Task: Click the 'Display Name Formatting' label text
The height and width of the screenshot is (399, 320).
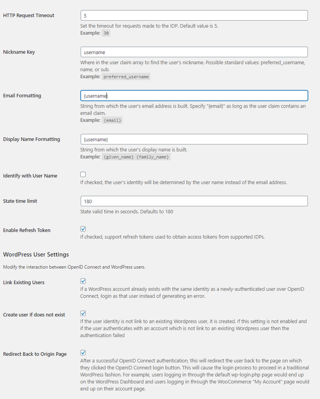Action: (x=32, y=139)
